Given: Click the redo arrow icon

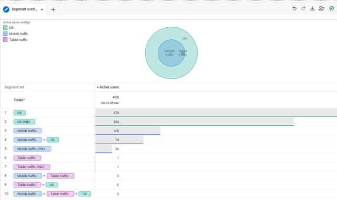Looking at the screenshot, I should [303, 8].
